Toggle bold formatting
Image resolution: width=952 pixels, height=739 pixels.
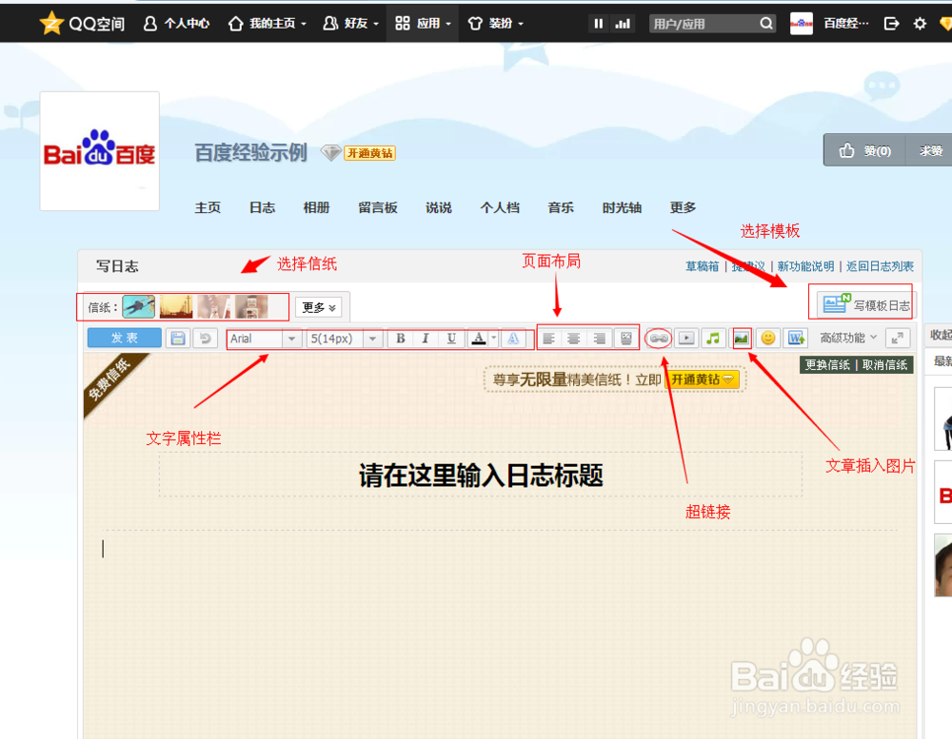tap(400, 338)
